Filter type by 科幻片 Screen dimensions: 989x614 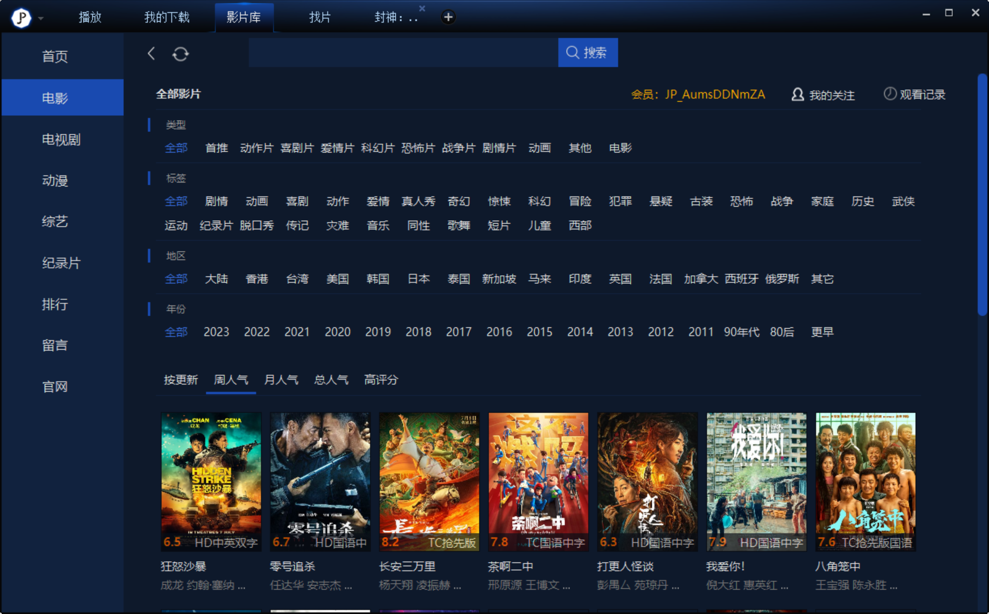coord(378,148)
